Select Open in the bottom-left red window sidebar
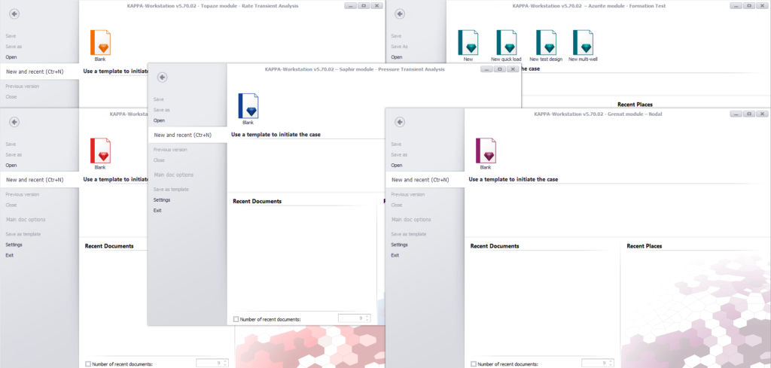This screenshot has width=771, height=368. [x=11, y=165]
